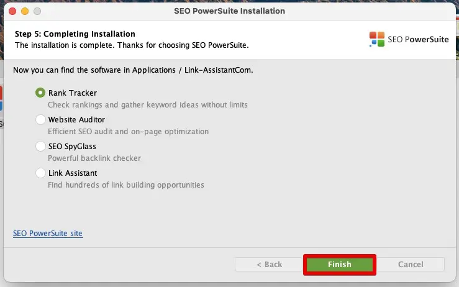
Task: Click the green Finish button
Action: tap(340, 265)
